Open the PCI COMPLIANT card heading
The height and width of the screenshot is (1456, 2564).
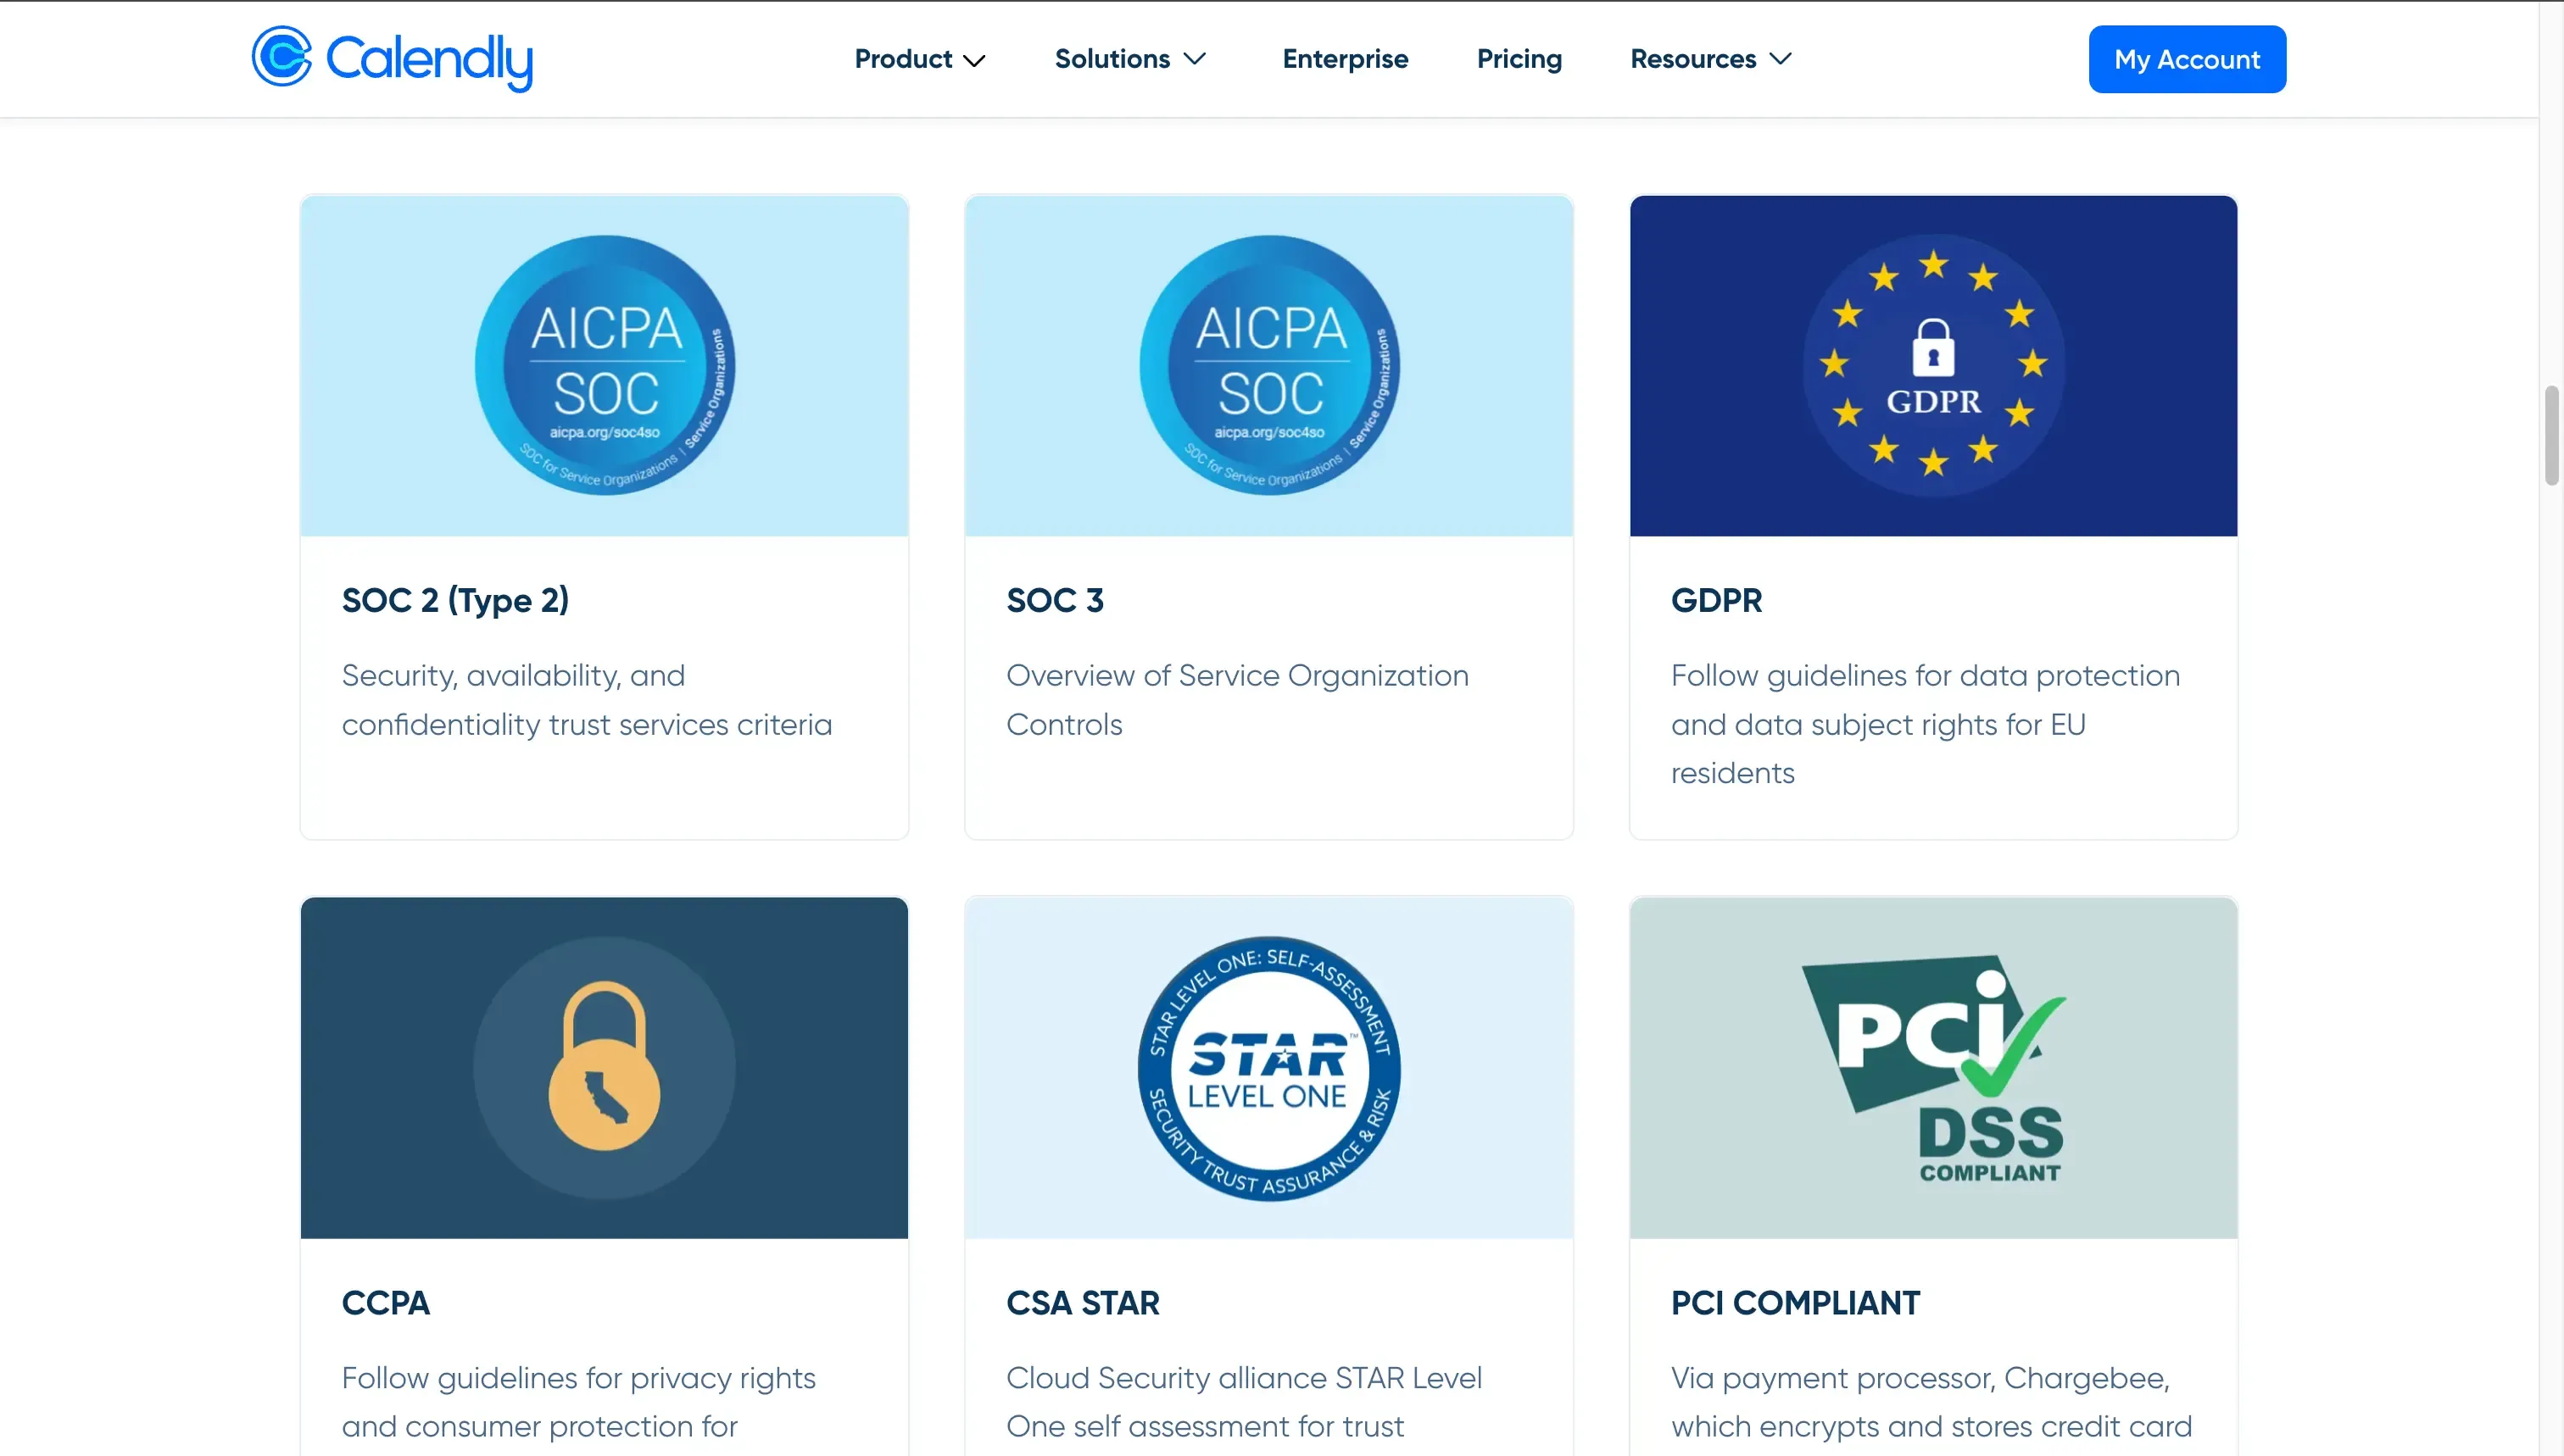1795,1302
